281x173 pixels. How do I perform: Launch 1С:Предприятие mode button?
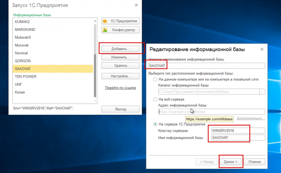(x=120, y=21)
